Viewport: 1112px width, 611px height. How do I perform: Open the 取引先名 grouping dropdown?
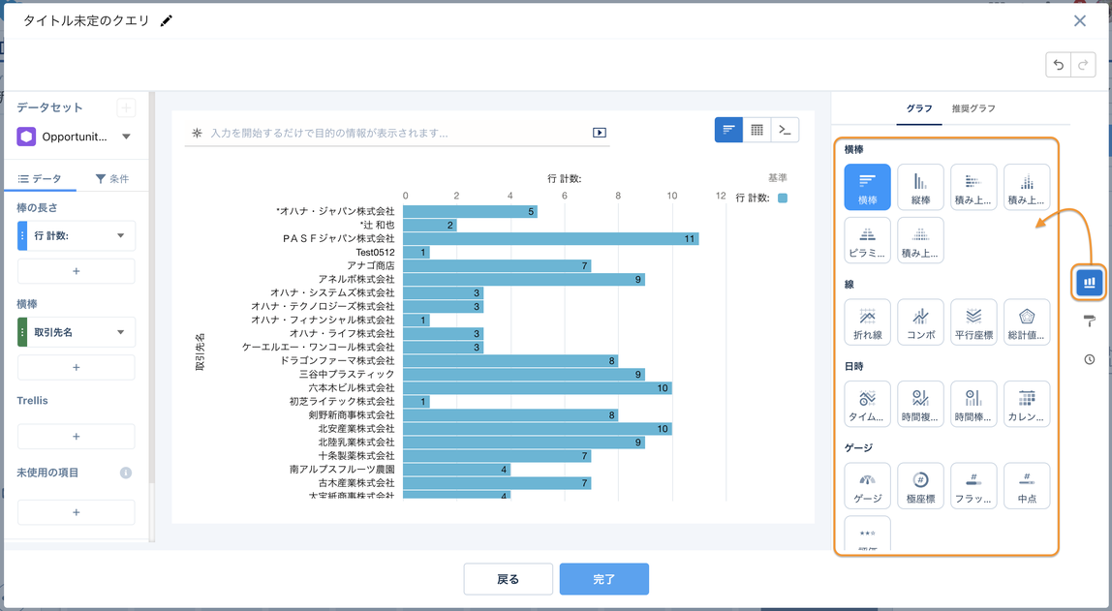120,332
